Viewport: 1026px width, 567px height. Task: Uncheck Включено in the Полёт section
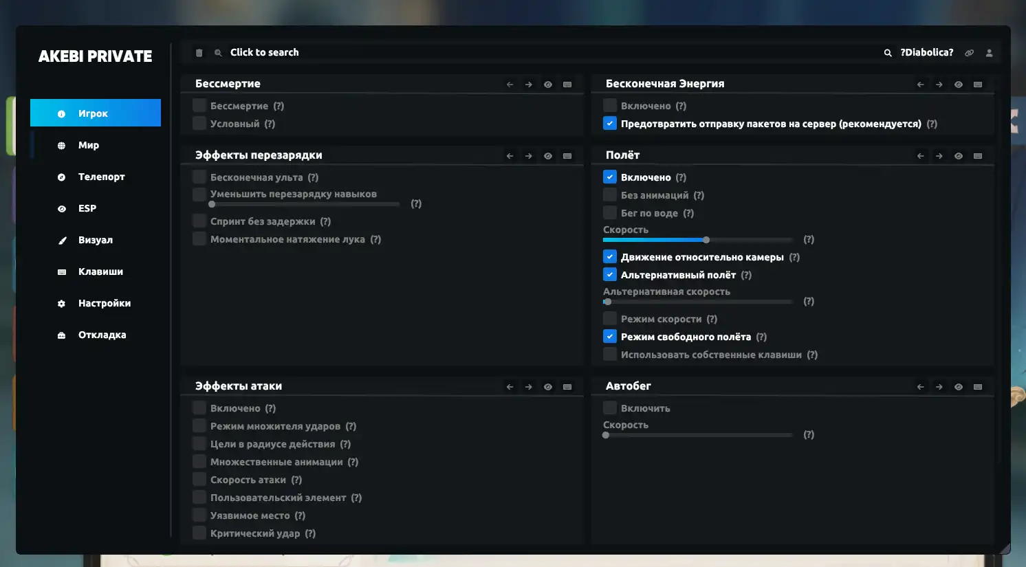pos(609,177)
